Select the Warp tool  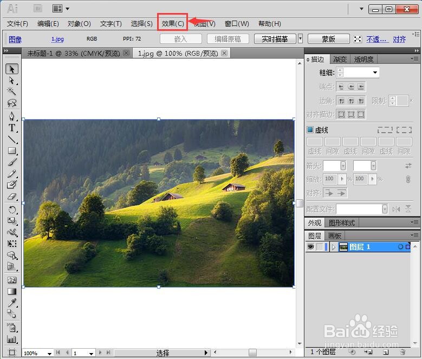point(12,232)
